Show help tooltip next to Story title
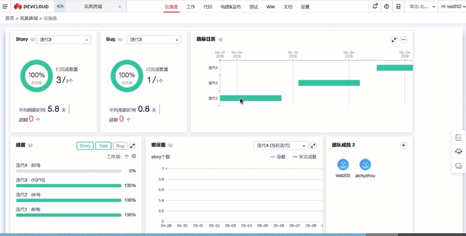 33,40
